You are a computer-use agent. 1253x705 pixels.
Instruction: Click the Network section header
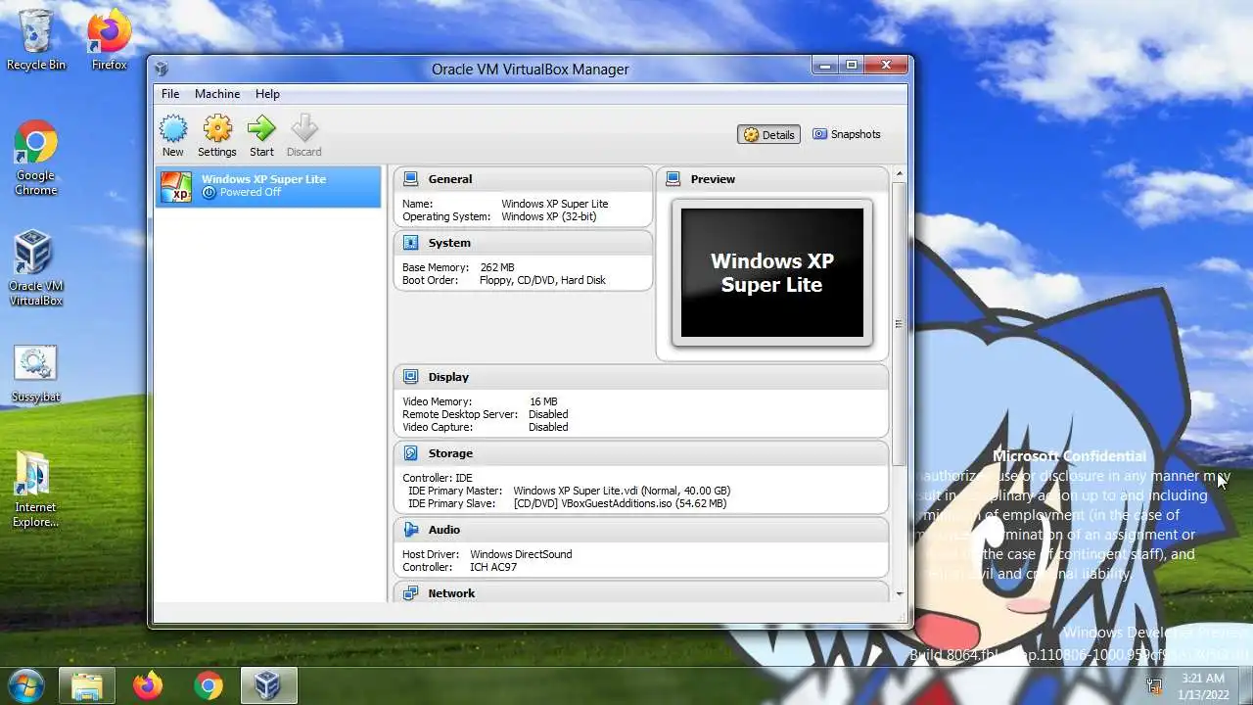pos(641,592)
